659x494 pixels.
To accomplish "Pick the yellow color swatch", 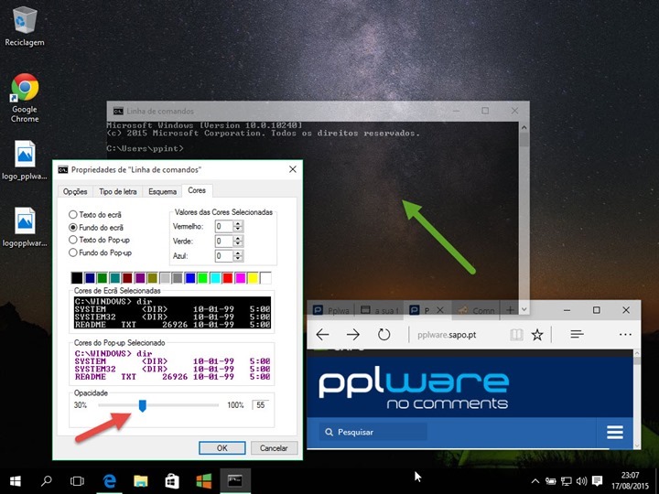I will [253, 278].
